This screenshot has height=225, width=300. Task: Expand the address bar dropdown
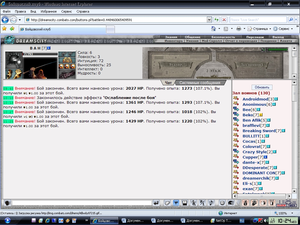tap(209, 20)
